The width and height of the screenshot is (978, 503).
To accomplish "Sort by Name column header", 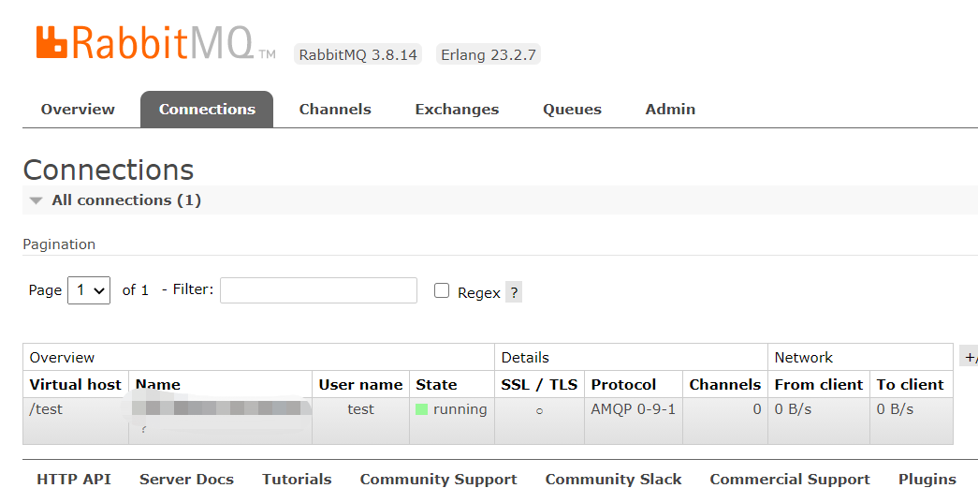I will [x=158, y=384].
